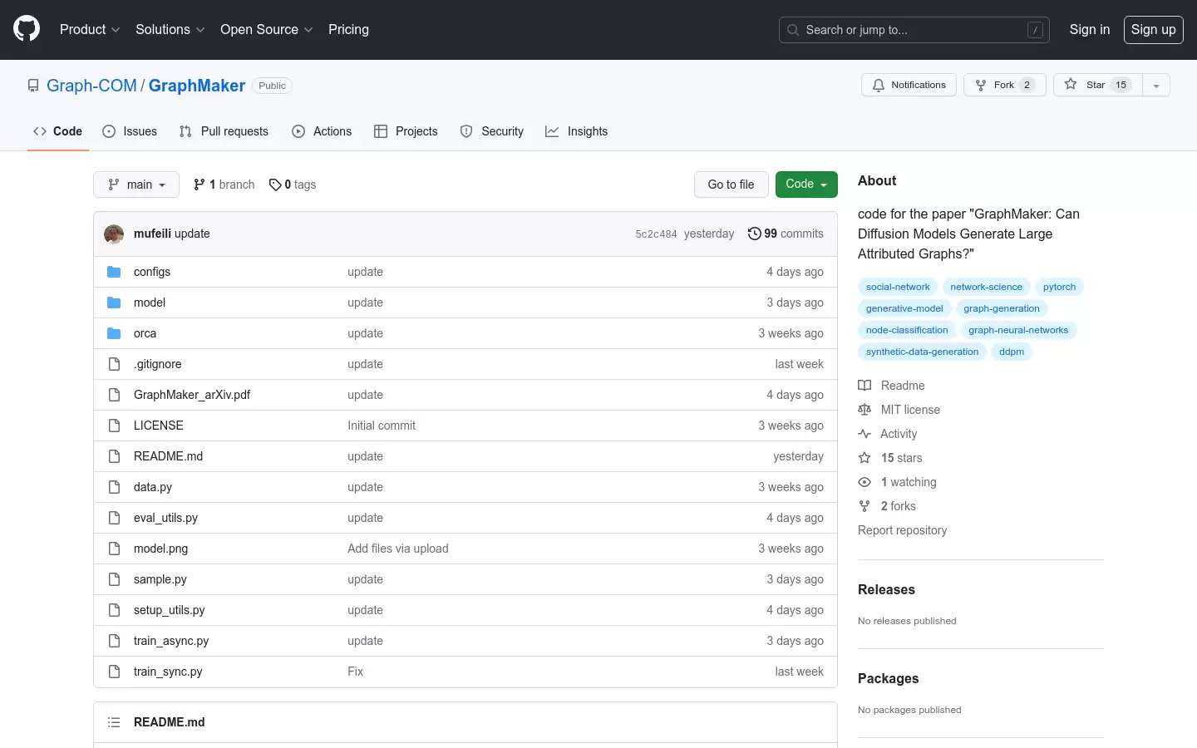This screenshot has height=748, width=1197.
Task: Click the MIT license scale icon
Action: point(864,410)
